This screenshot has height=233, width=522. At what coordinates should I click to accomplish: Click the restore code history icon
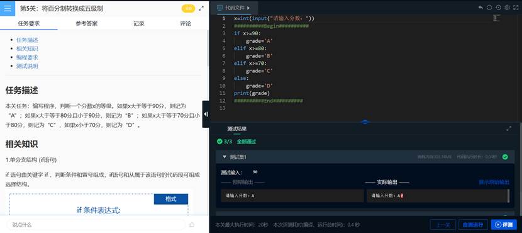click(x=498, y=8)
